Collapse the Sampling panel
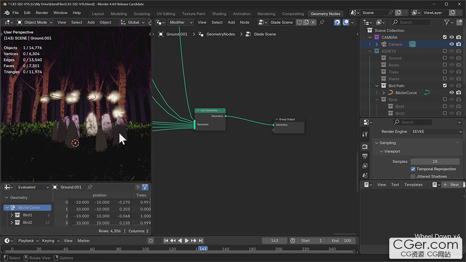 coord(377,143)
